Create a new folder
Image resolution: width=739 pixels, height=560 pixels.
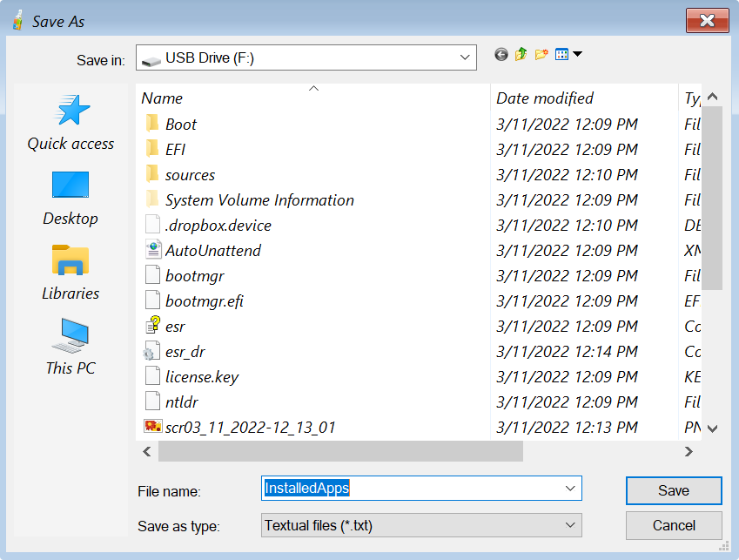pyautogui.click(x=541, y=55)
